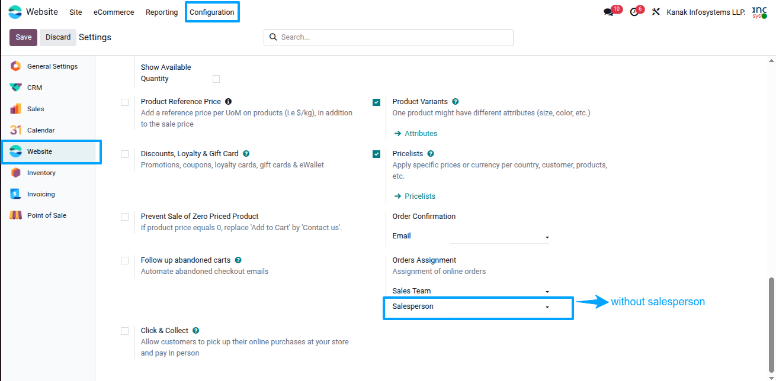Open the user avatar menu
776x381 pixels.
[759, 12]
